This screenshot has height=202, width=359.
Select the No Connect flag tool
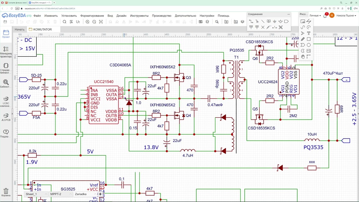263,27
